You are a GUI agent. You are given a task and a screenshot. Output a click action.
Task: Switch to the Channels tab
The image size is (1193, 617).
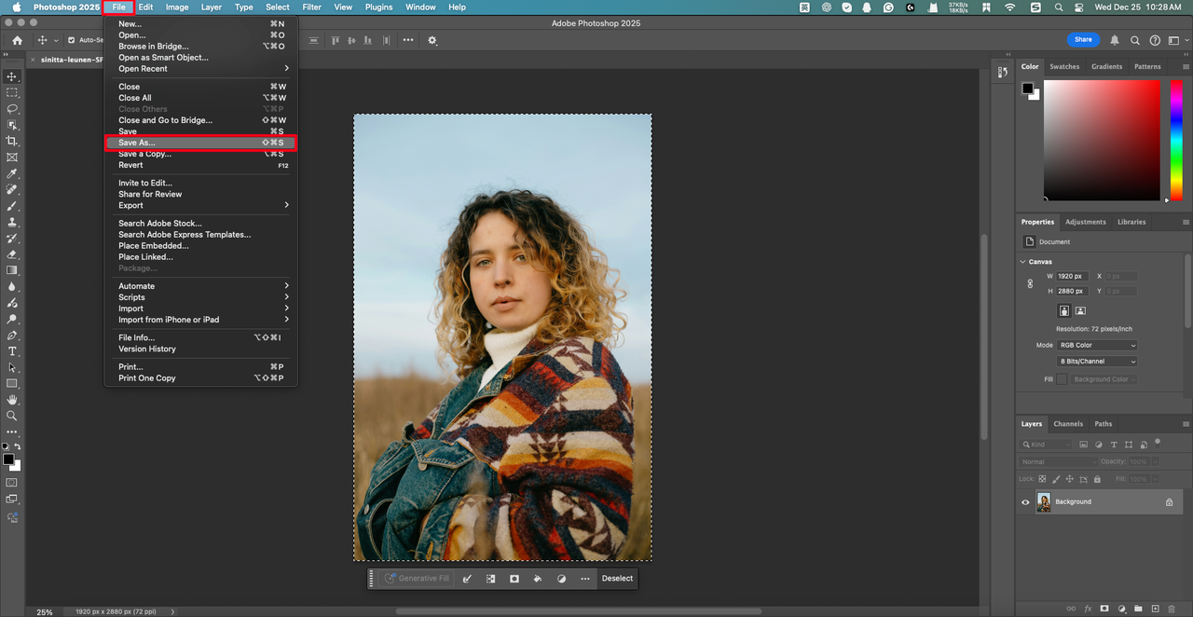click(1068, 424)
